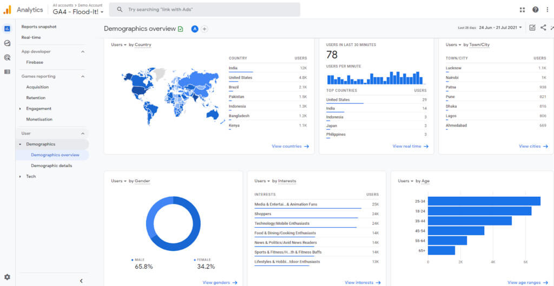Open the Explore icon in left rail
The height and width of the screenshot is (286, 554).
tap(7, 43)
